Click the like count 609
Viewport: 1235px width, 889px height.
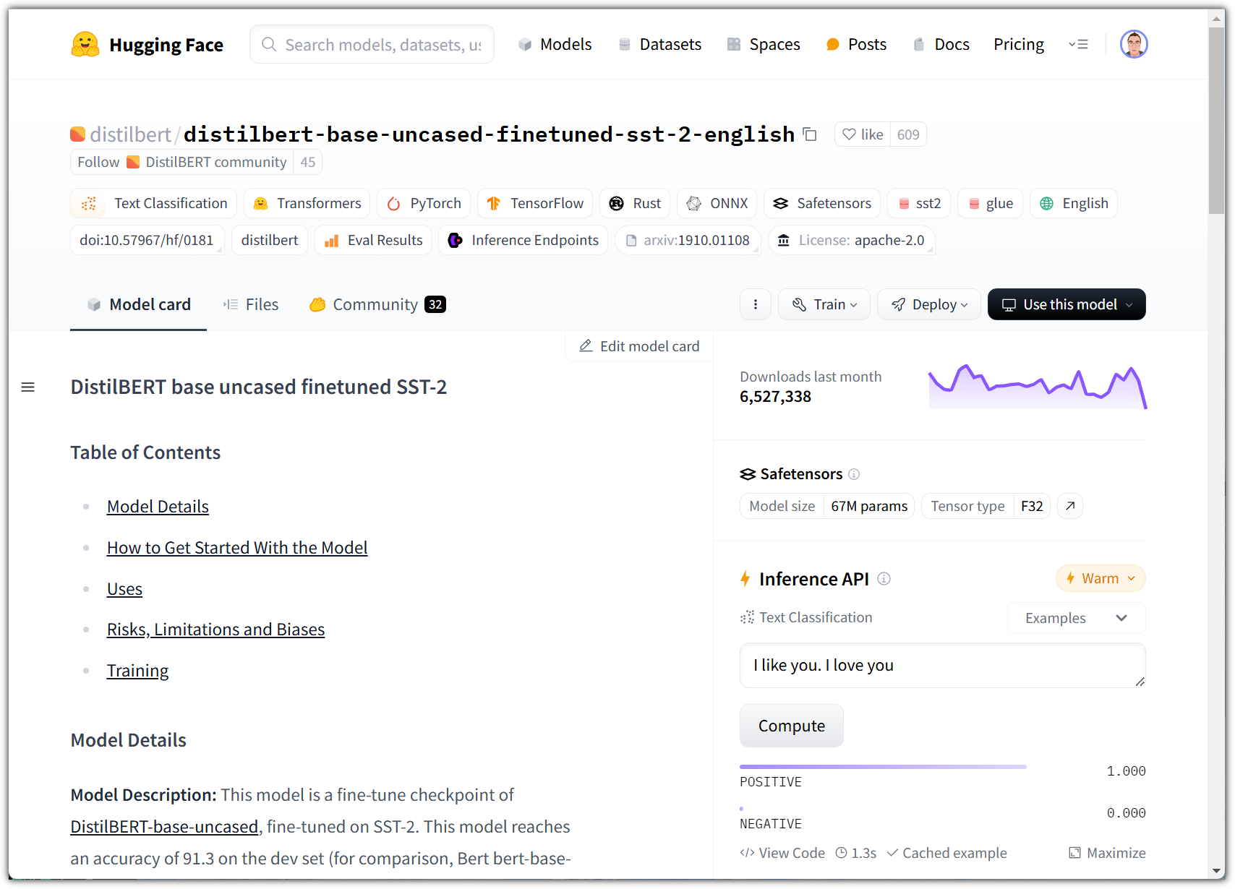coord(908,134)
